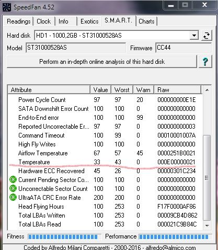Click raw value 00009CB4D862
Image resolution: width=218 pixels, height=250 pixels.
[177, 215]
